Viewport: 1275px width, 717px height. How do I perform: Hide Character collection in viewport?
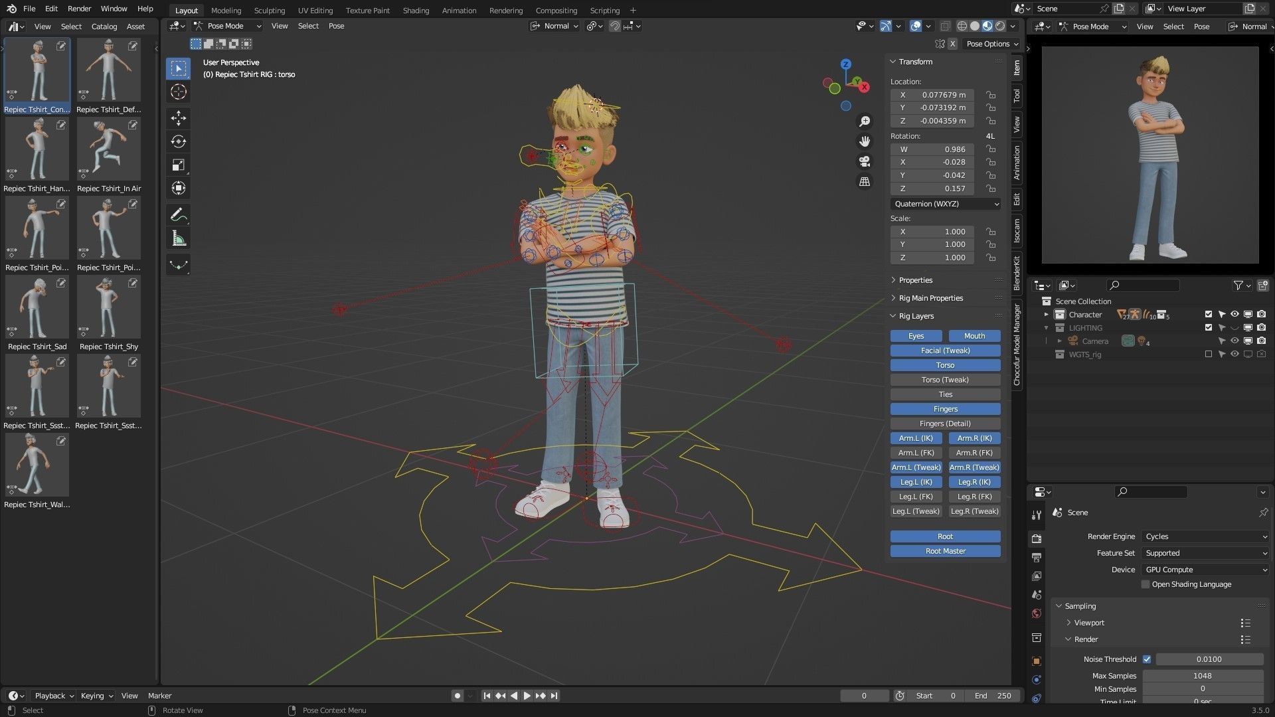(1234, 315)
